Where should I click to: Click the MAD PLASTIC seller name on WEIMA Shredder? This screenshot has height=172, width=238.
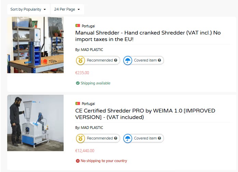92,128
